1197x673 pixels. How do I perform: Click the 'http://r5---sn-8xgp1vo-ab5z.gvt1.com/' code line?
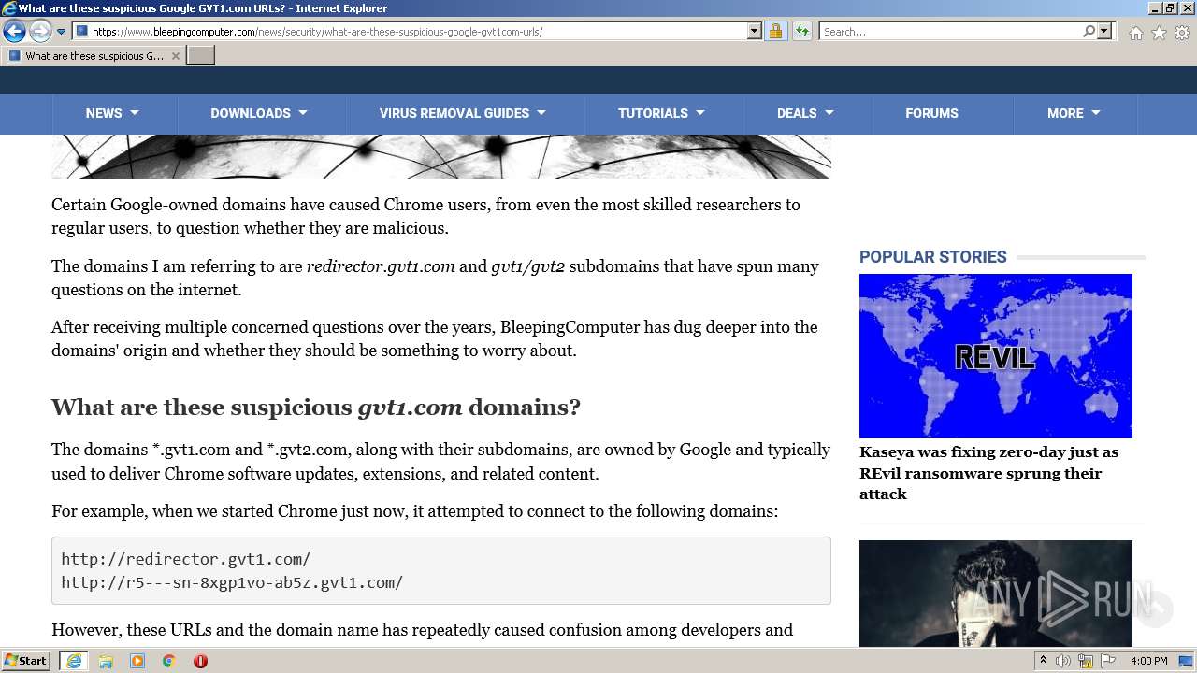click(232, 582)
